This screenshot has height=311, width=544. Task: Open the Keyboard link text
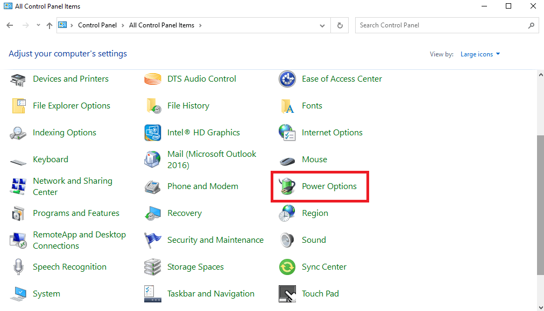point(50,160)
